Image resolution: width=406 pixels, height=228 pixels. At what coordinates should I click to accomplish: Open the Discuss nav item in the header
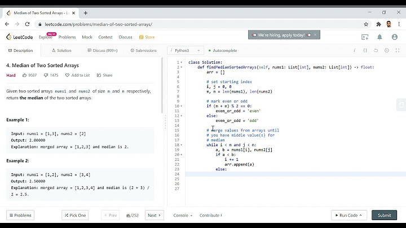[125, 37]
